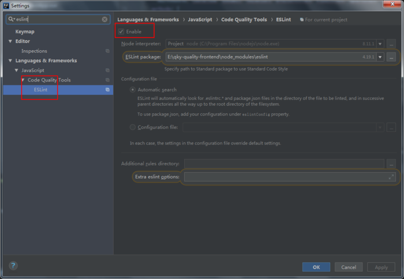Click the browse button beside Node interpreter

click(x=392, y=43)
